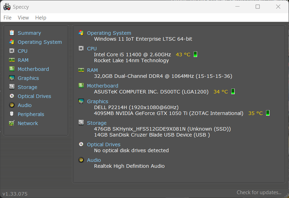The width and height of the screenshot is (289, 198).
Task: Click the Windows 11 IoT Enterprise LTSC text
Action: [143, 39]
